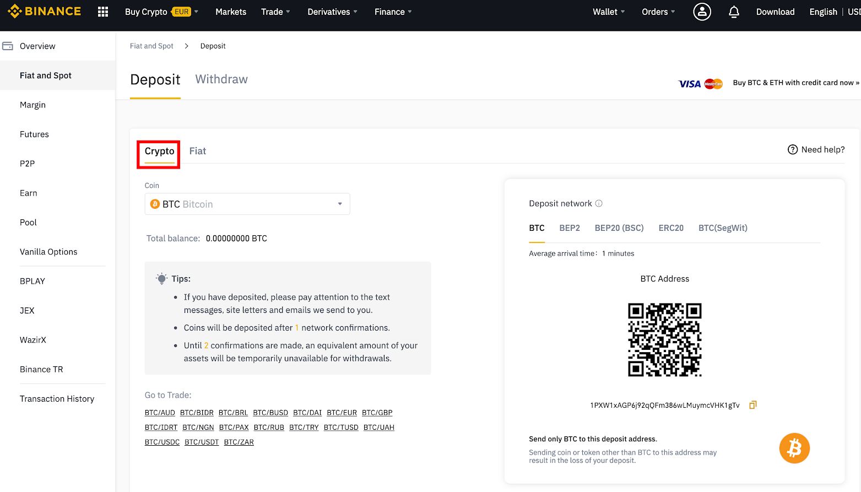Click the Deposit network info icon

click(x=599, y=203)
